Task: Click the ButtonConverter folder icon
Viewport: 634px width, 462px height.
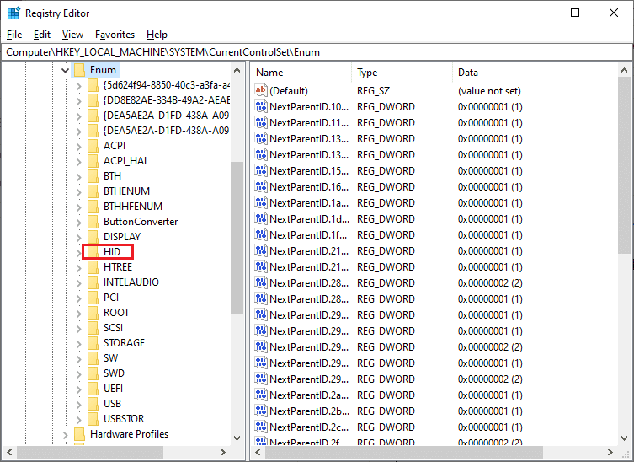Action: (x=93, y=222)
